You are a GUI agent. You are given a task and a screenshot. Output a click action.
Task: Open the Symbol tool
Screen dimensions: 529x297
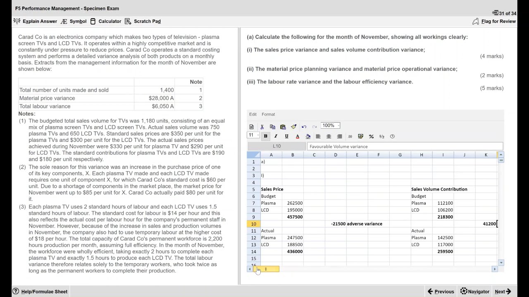pyautogui.click(x=74, y=21)
